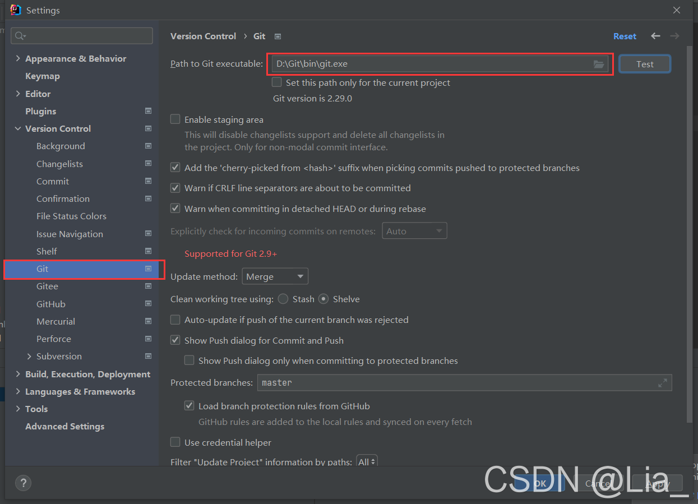Toggle Show Push dialog for Commit and Push
The image size is (698, 504).
click(175, 340)
